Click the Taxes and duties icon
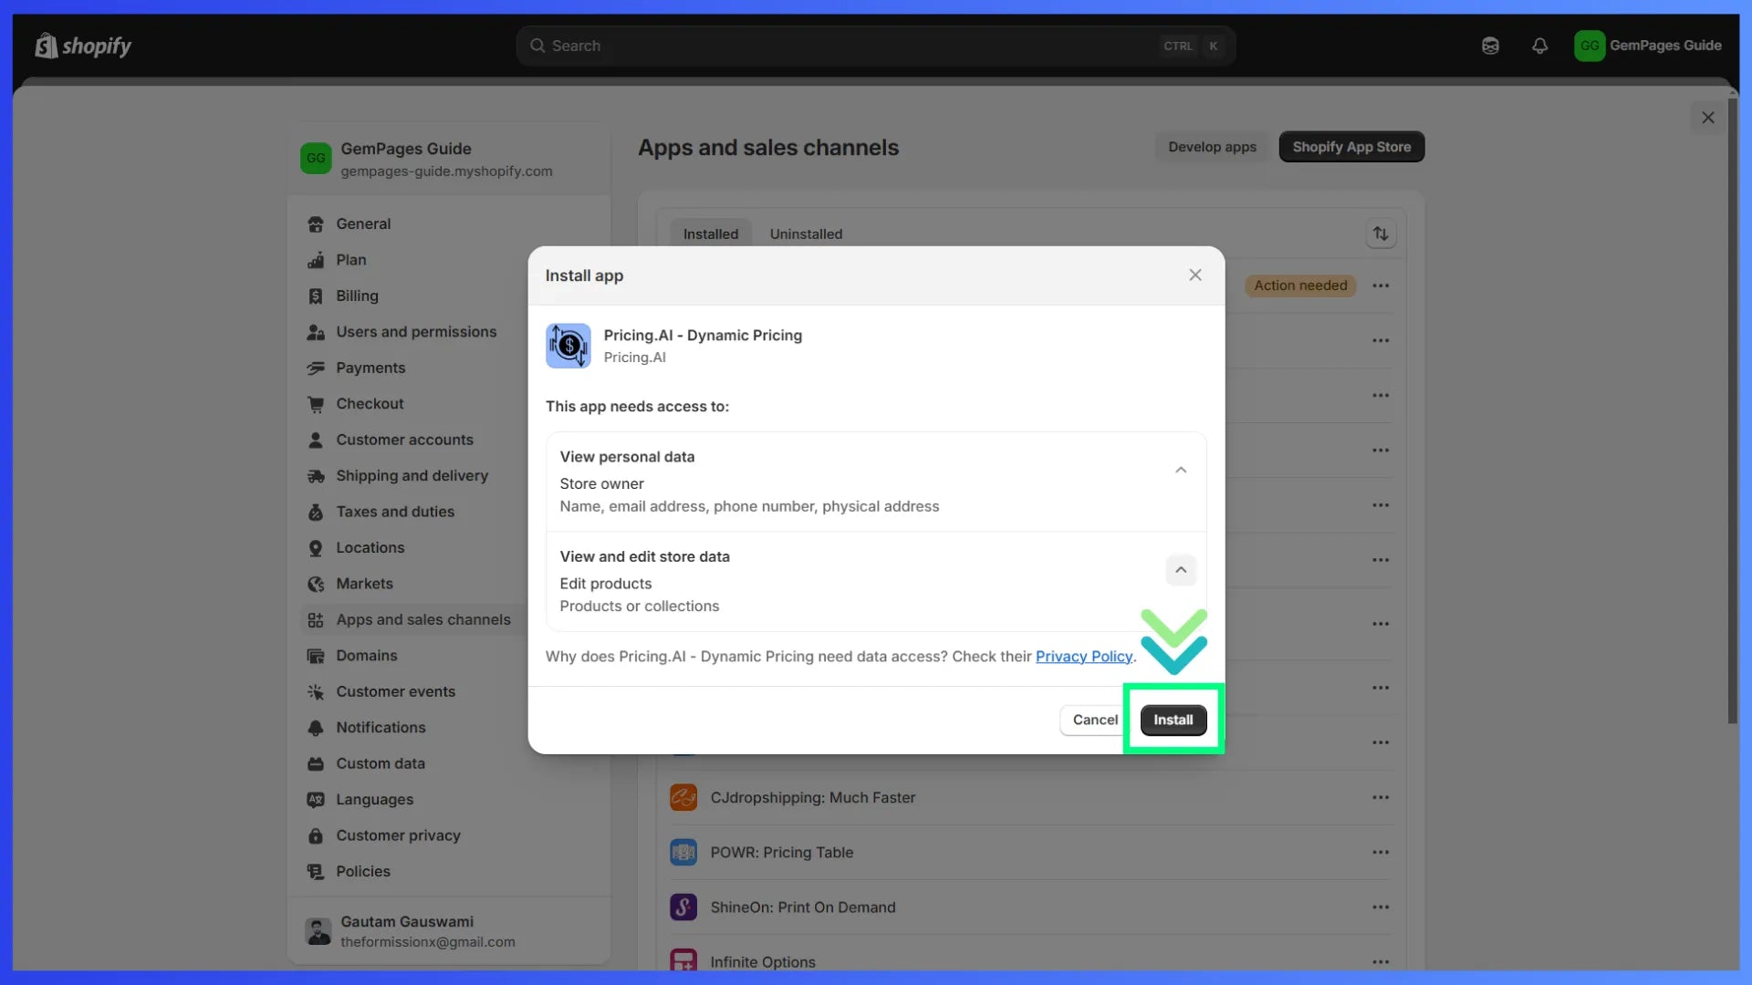The height and width of the screenshot is (985, 1752). (x=316, y=513)
